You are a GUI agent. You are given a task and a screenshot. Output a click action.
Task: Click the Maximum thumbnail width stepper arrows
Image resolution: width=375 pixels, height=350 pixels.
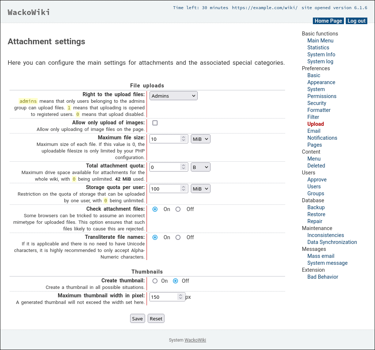[x=180, y=297]
